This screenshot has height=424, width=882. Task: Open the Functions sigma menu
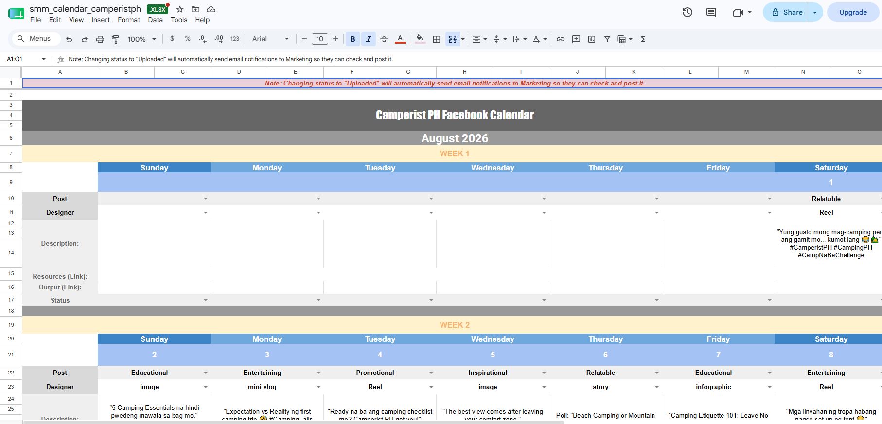pos(643,39)
